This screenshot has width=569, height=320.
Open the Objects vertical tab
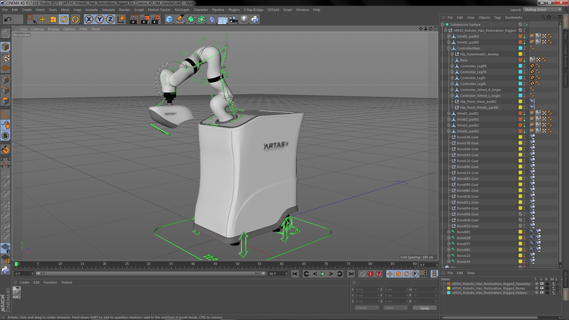click(565, 22)
